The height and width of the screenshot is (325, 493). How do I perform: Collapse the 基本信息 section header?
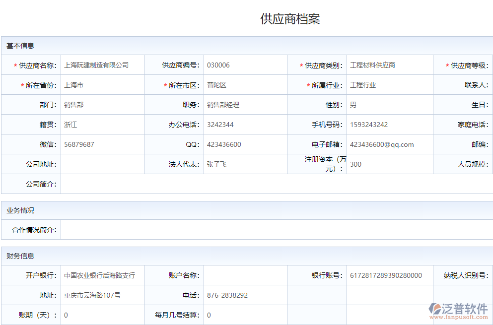(x=20, y=46)
